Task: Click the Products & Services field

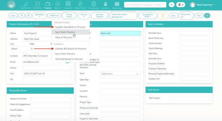Action: coord(120,108)
